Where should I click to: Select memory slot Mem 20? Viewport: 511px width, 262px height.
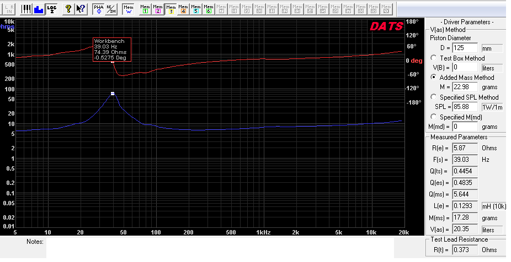tap(386, 9)
